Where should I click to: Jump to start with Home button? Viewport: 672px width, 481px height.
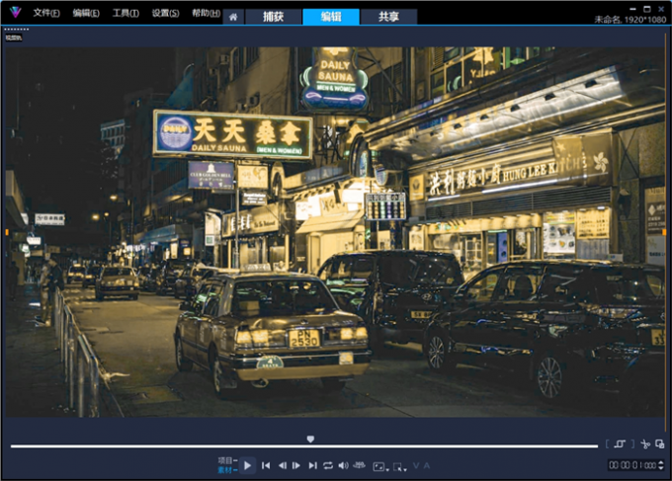coord(266,465)
